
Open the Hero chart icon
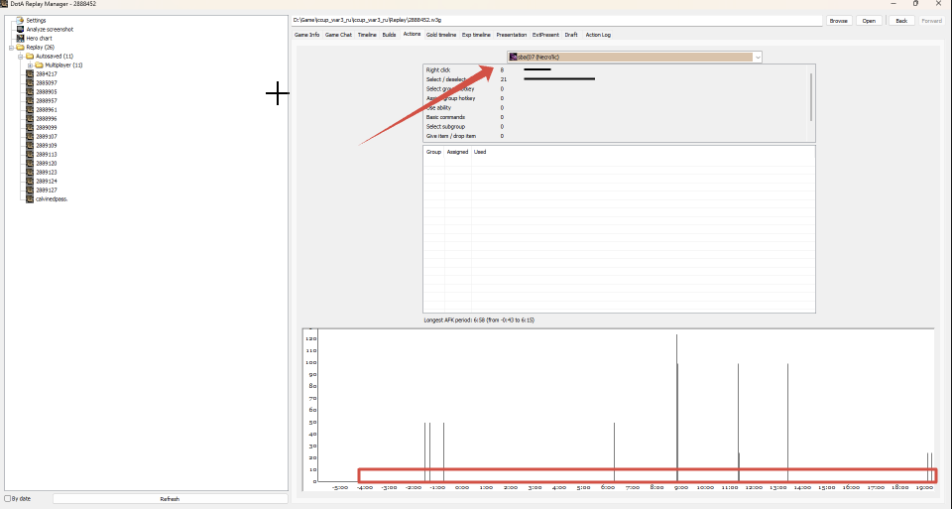[20, 39]
